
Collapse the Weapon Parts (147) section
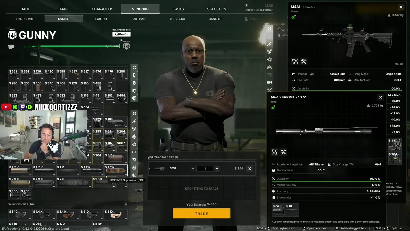[126, 204]
